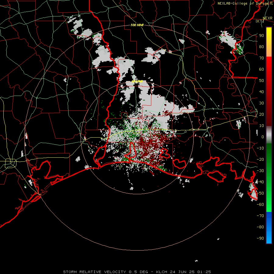Click the 0 value on the velocity scale
The height and width of the screenshot is (274, 274).
pos(263,137)
